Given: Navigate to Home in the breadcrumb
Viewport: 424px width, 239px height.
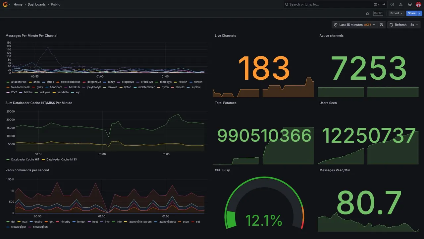Looking at the screenshot, I should [18, 4].
